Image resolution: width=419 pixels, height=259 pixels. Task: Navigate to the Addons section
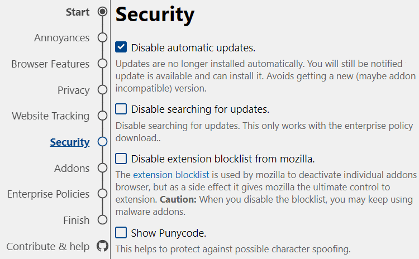point(72,169)
